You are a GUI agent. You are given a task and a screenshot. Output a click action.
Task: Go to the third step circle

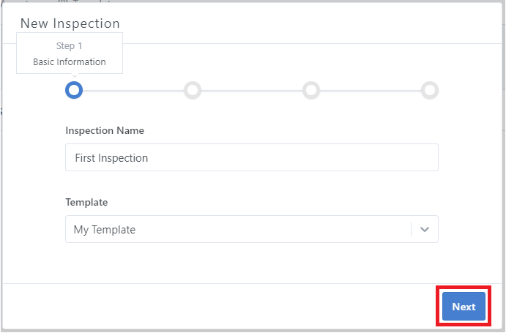(x=311, y=90)
